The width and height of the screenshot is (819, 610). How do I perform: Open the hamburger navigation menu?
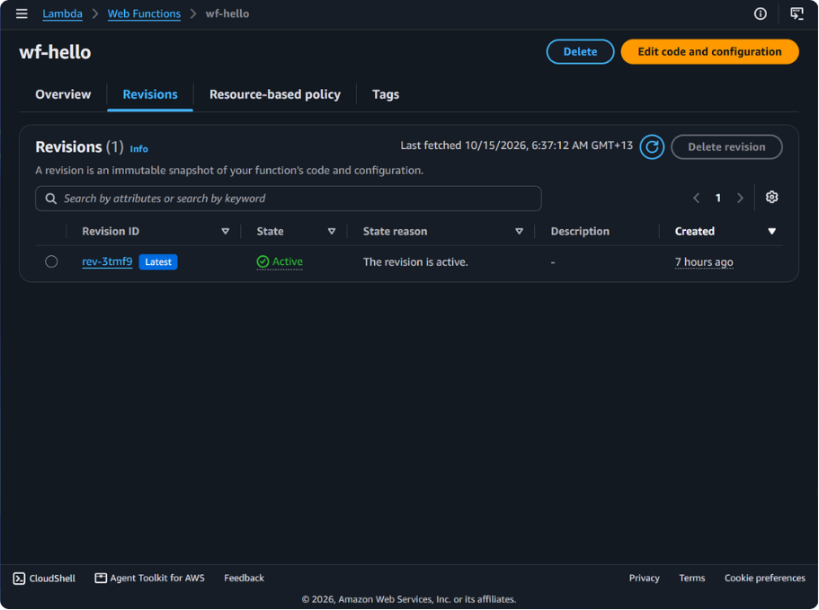22,13
